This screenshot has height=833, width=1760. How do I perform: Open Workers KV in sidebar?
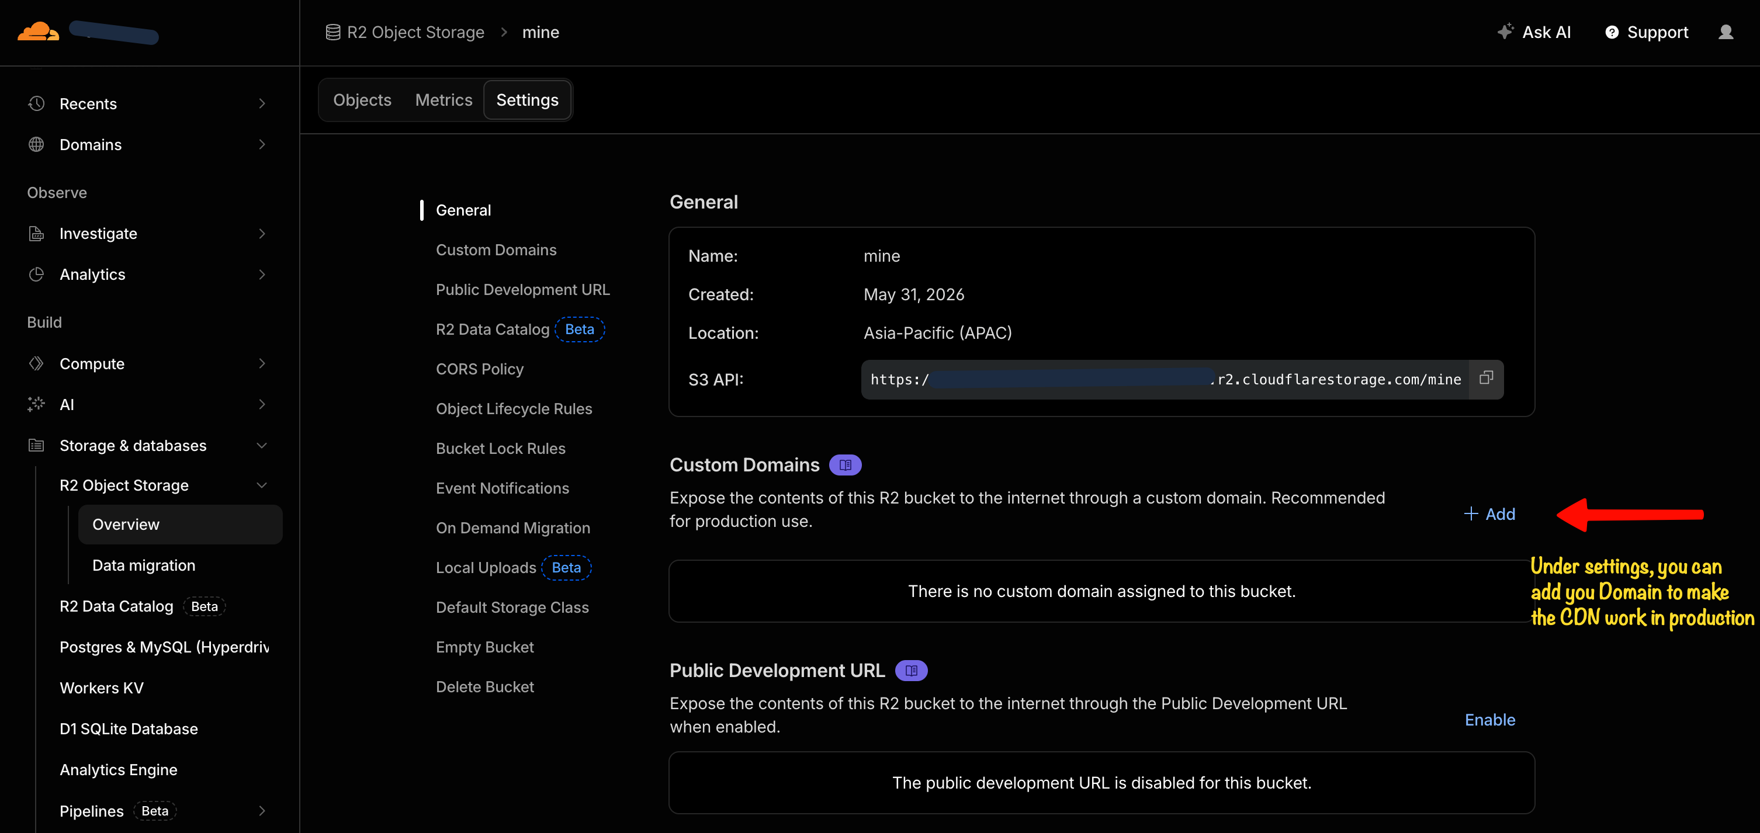point(102,688)
